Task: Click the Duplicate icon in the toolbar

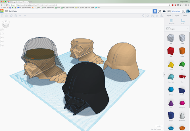Action: point(11,16)
